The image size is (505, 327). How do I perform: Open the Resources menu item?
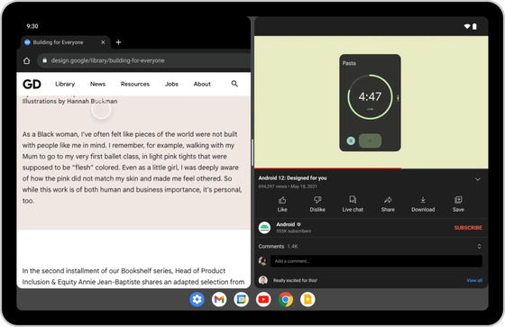tap(135, 84)
